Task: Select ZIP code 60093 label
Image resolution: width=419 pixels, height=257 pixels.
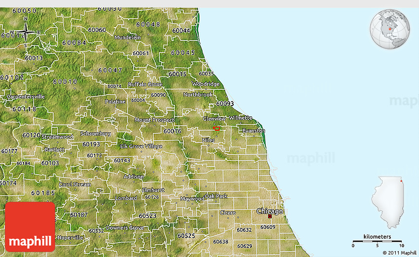Action: pyautogui.click(x=225, y=104)
